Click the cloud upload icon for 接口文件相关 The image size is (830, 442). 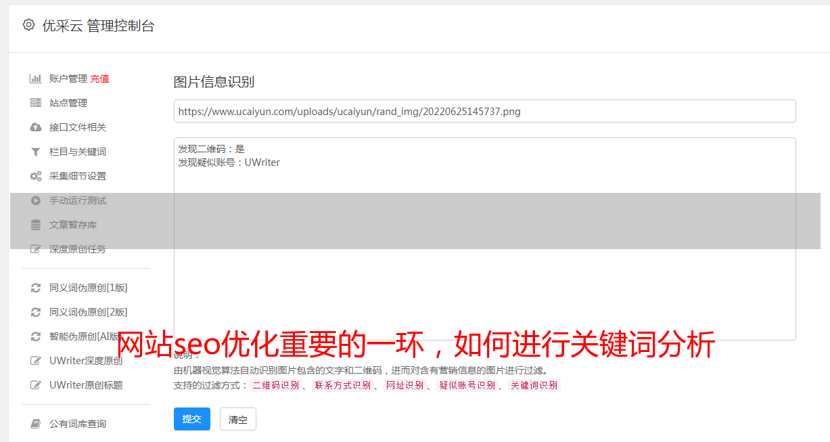[x=36, y=127]
